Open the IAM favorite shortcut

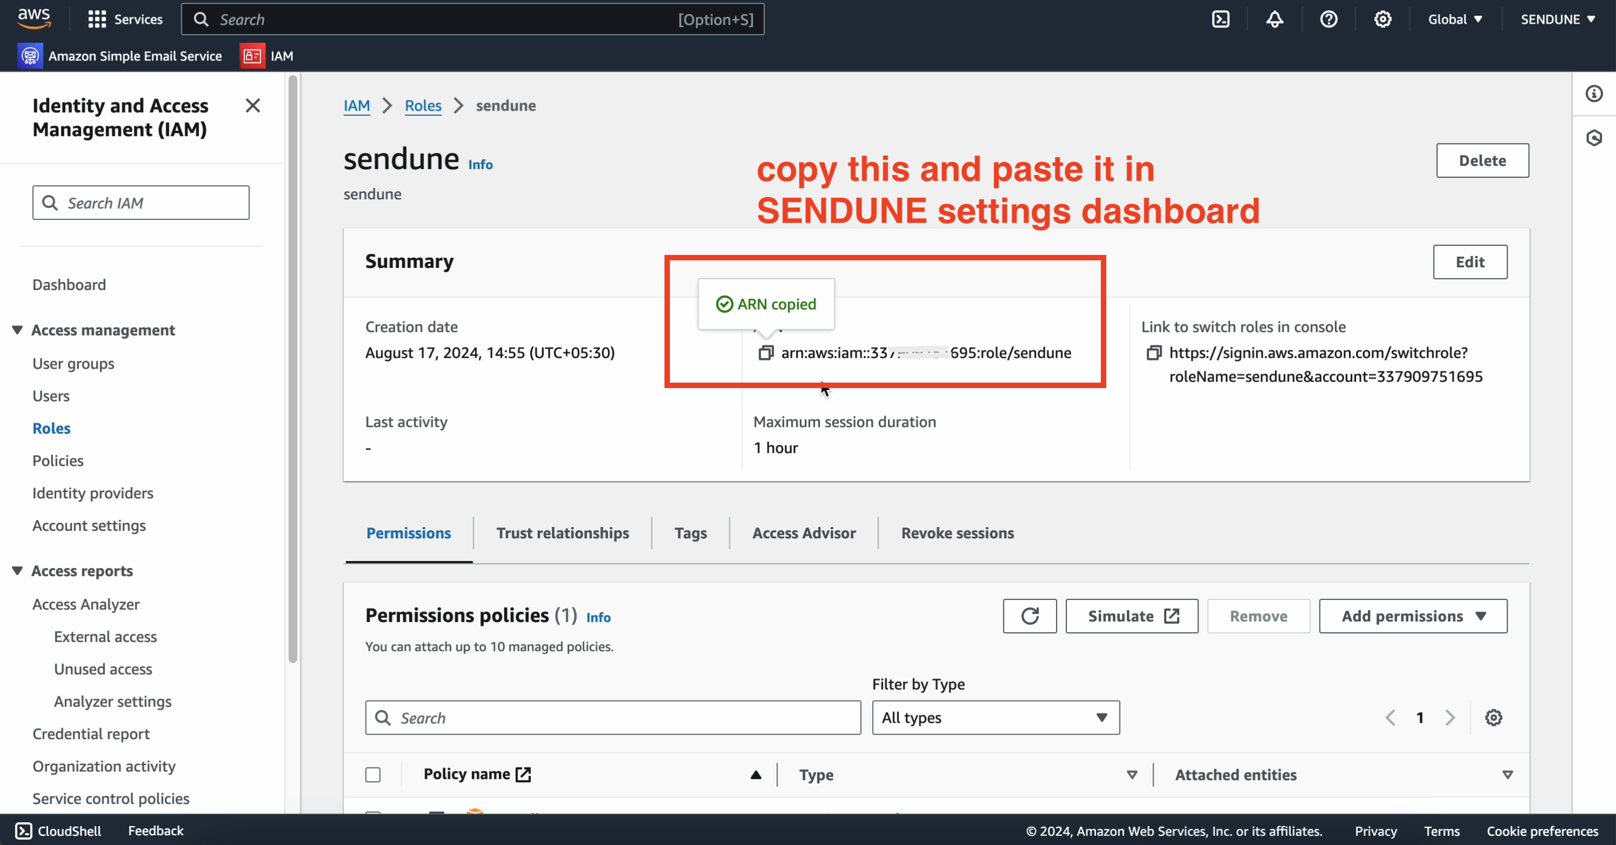pos(266,56)
